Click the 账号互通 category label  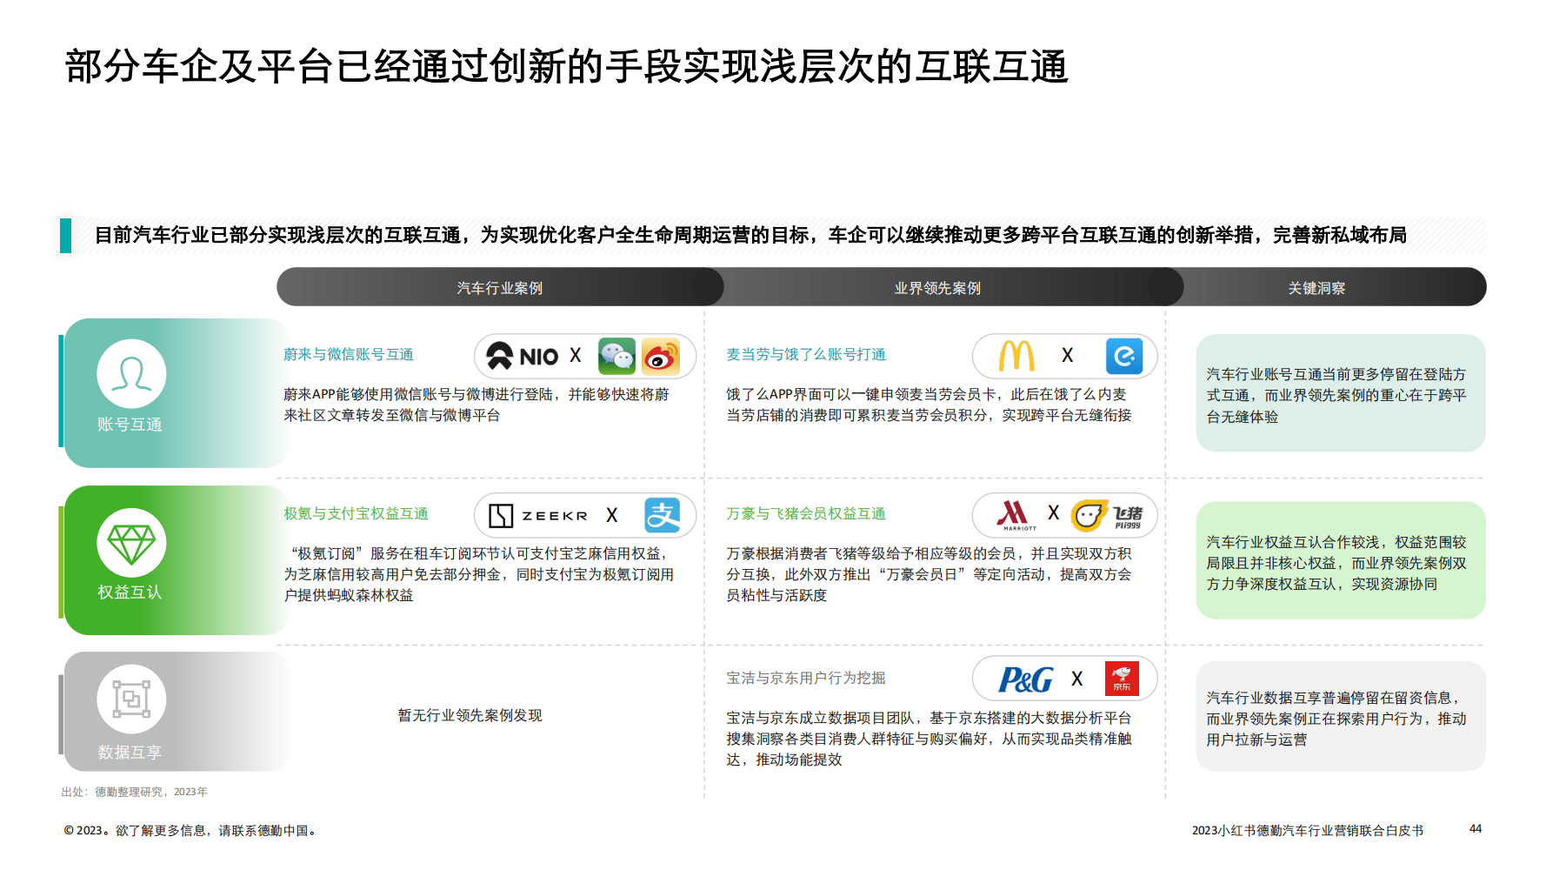(130, 425)
